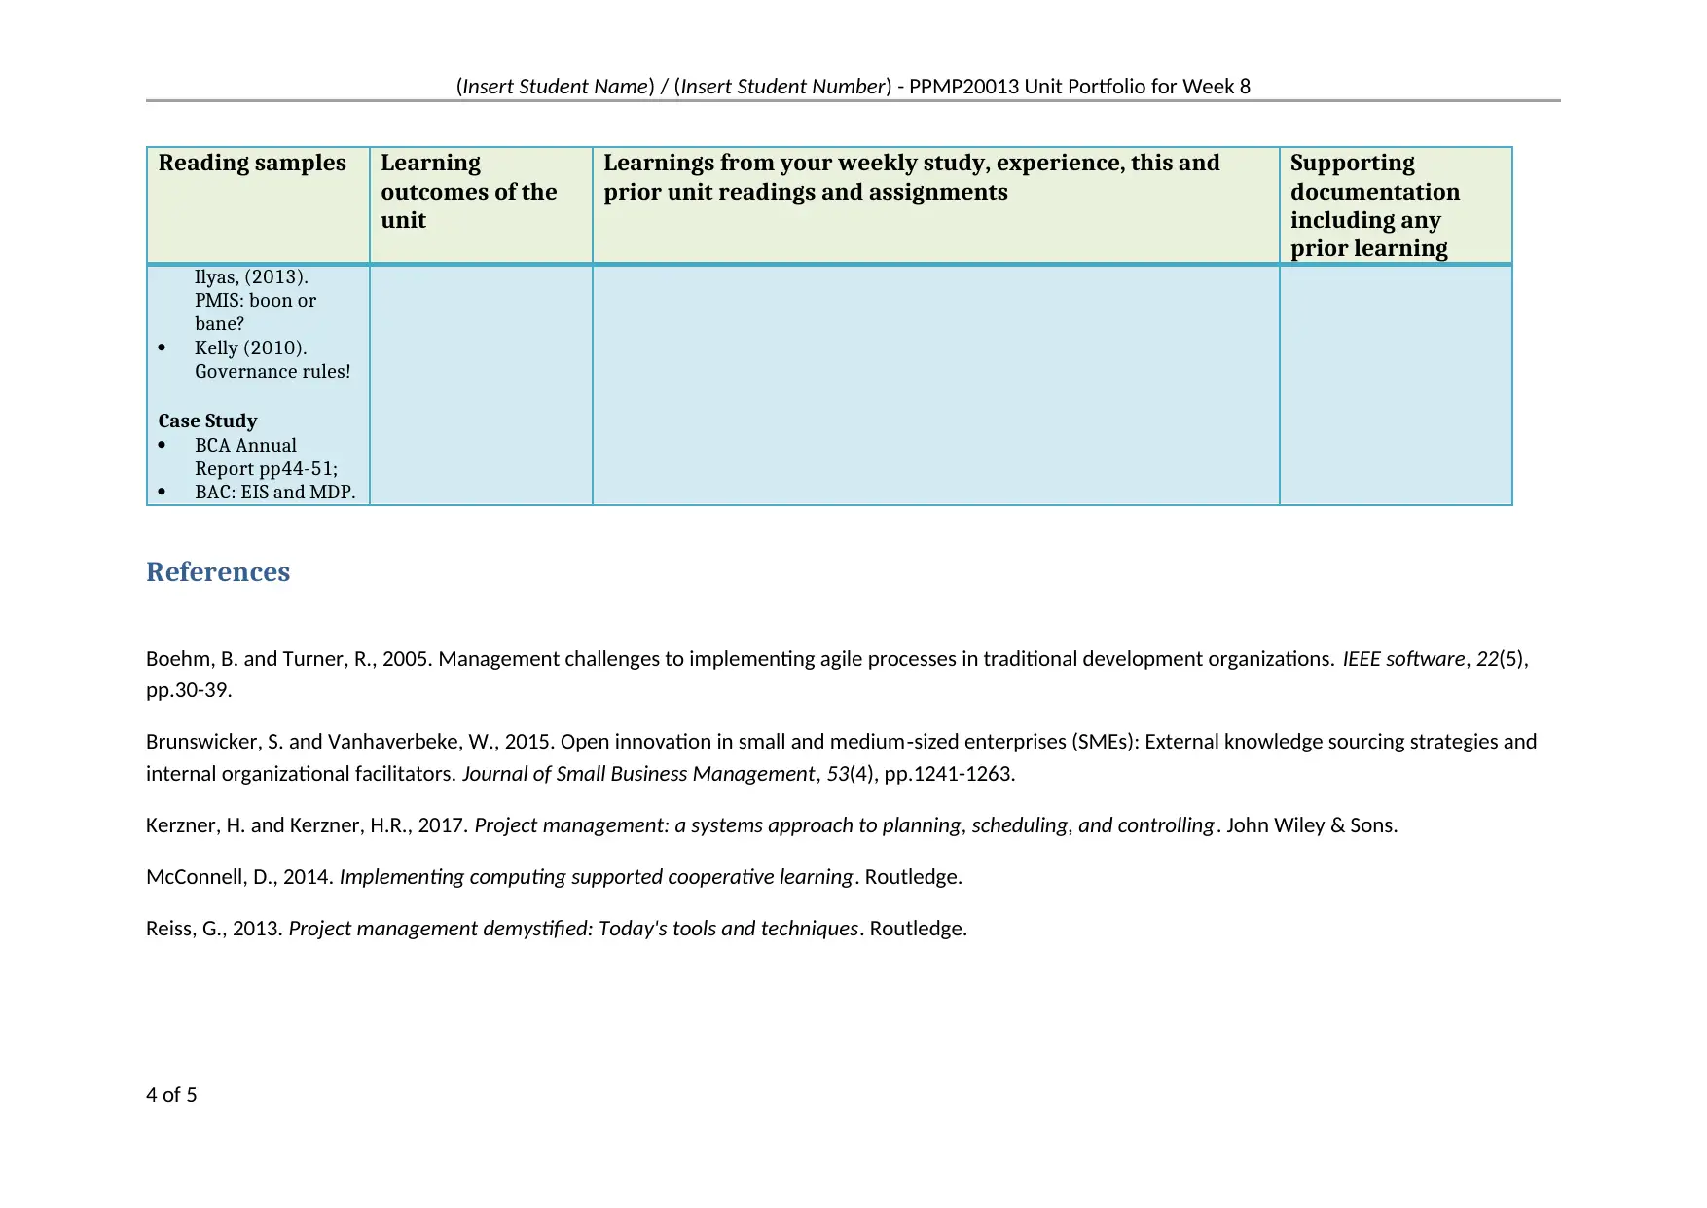Select the 'Case Study' bold label
Viewport: 1707px width, 1208px height.
(207, 421)
